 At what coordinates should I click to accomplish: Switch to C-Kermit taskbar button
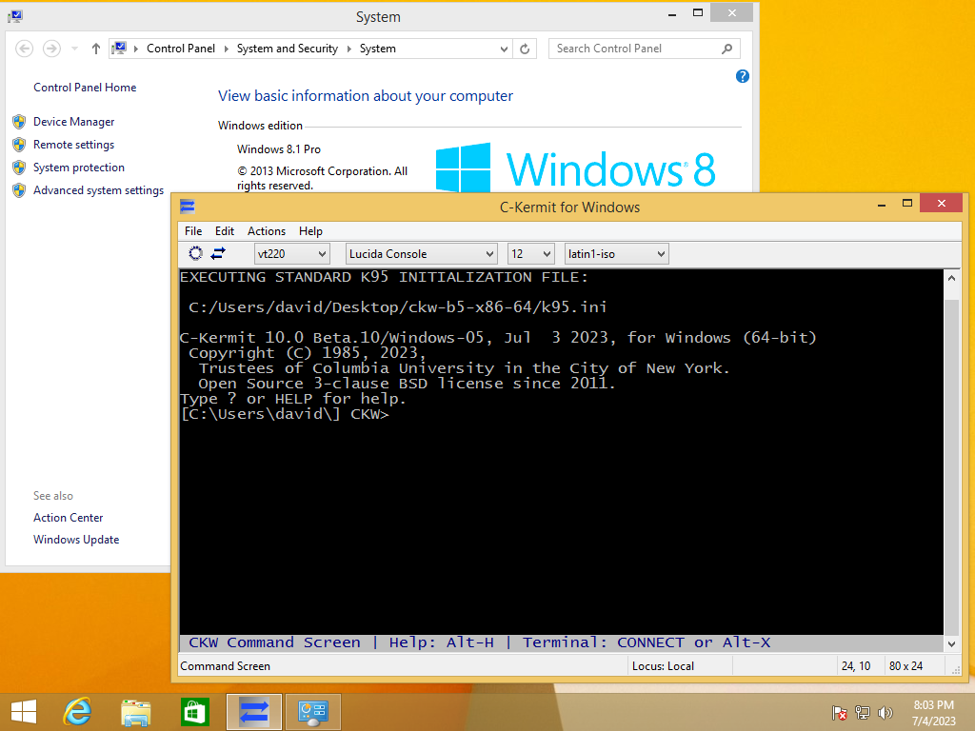[x=253, y=711]
